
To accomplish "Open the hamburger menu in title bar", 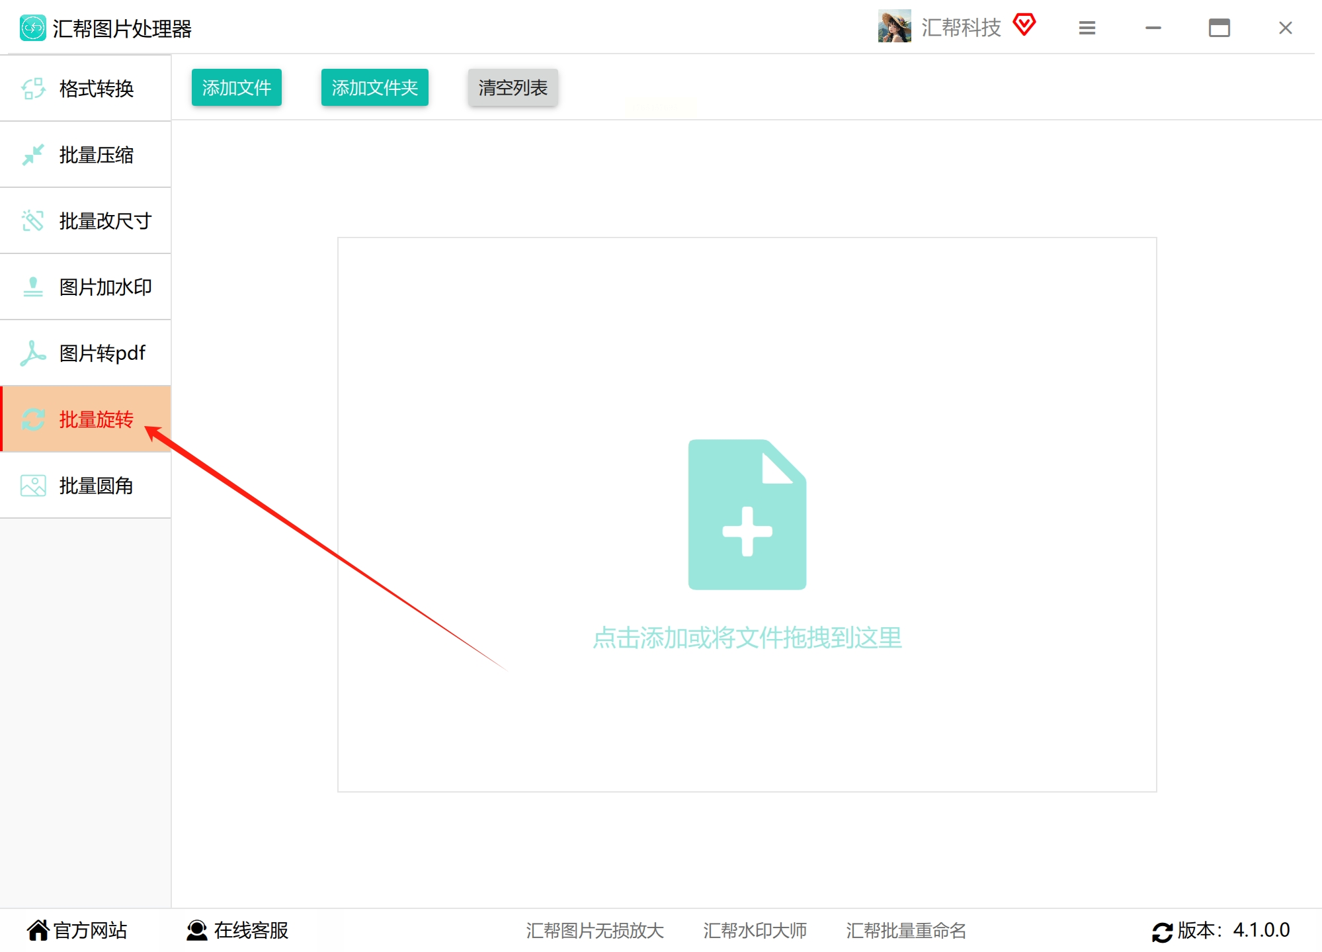I will [1087, 28].
